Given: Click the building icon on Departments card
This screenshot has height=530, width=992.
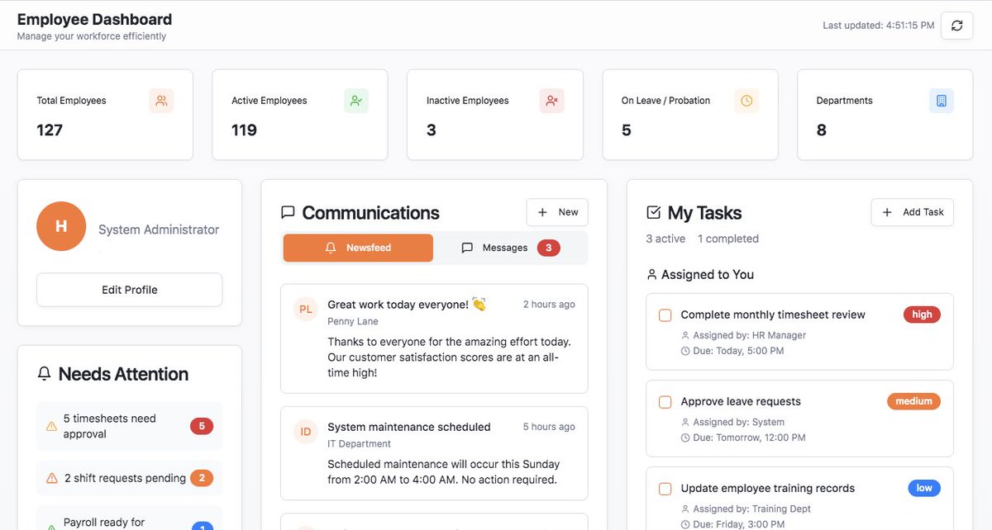Looking at the screenshot, I should (941, 100).
